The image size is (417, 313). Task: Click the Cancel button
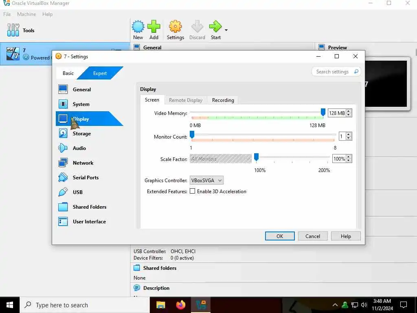pos(313,236)
